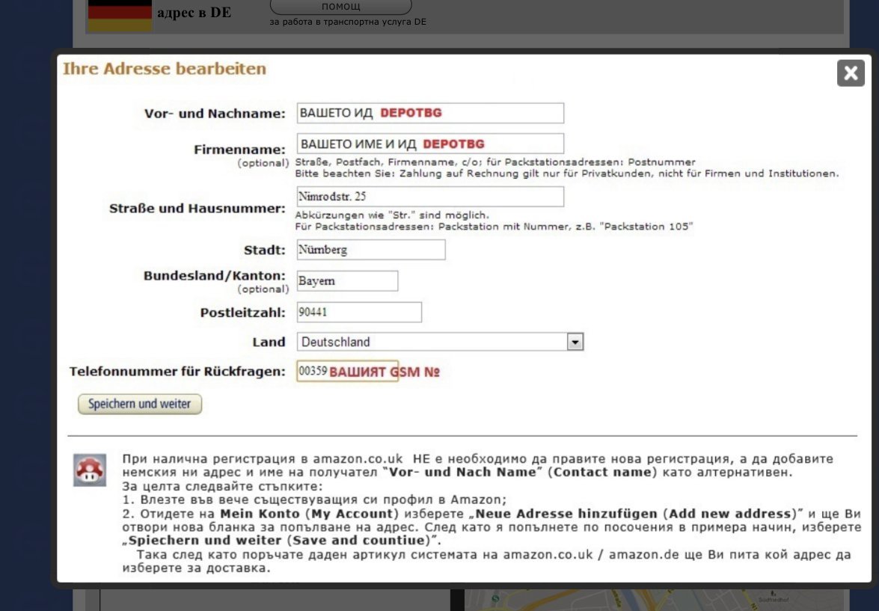The image size is (879, 611).
Task: Click the Land field label
Action: coord(269,343)
